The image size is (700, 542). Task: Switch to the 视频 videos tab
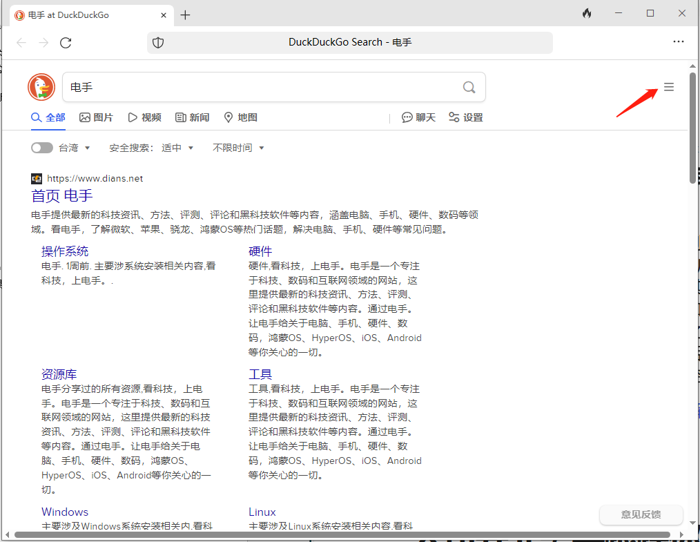144,117
